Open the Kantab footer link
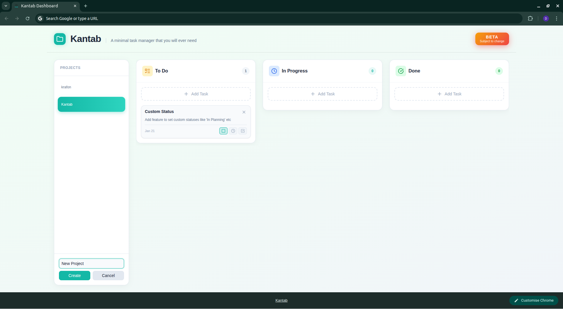563x309 pixels. [x=281, y=300]
